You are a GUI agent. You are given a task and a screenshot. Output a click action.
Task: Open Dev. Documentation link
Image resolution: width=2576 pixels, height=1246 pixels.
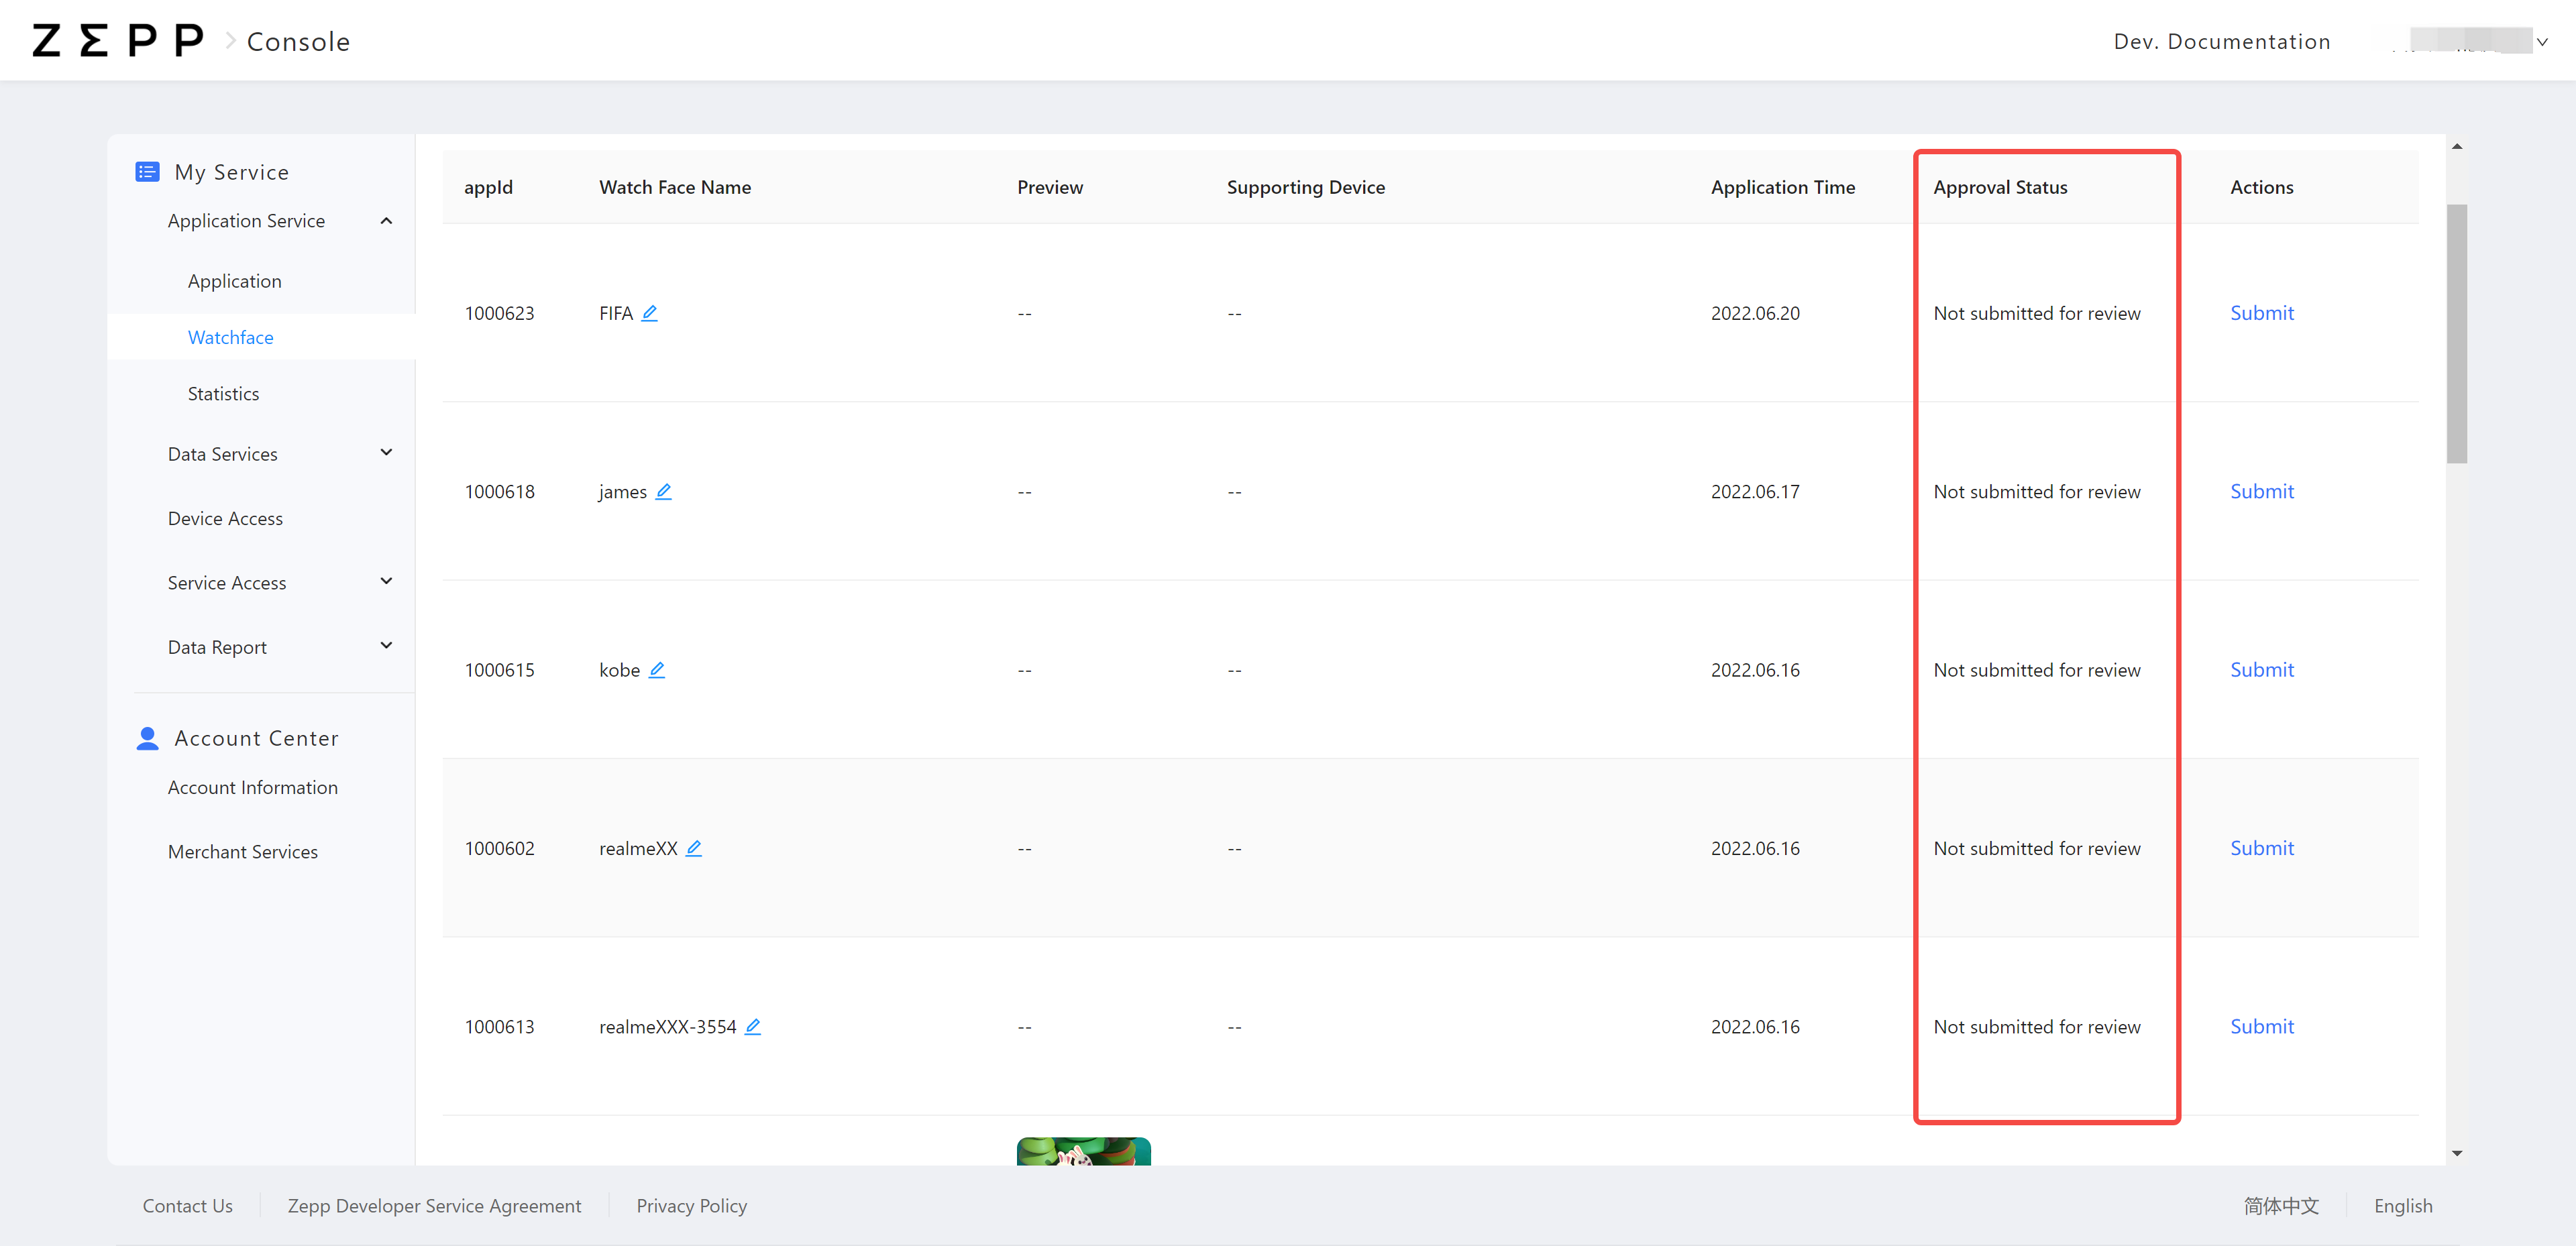(2221, 41)
